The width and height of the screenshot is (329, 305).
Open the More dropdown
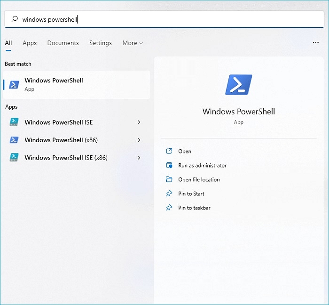133,43
